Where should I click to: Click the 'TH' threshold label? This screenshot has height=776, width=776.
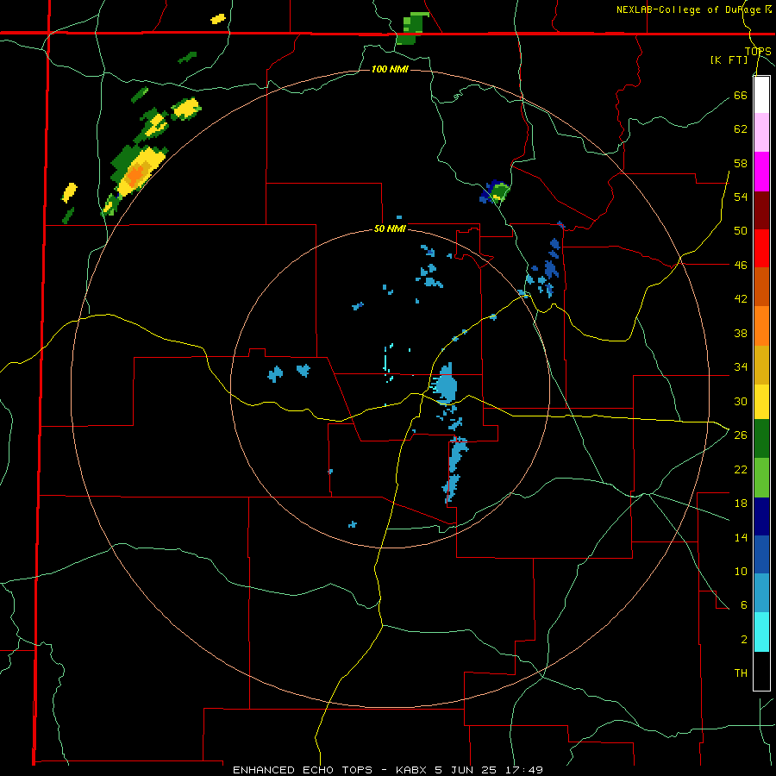[741, 673]
